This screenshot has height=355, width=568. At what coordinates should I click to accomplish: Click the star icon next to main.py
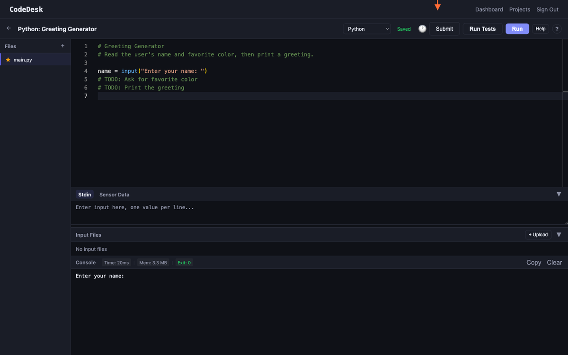click(x=8, y=60)
